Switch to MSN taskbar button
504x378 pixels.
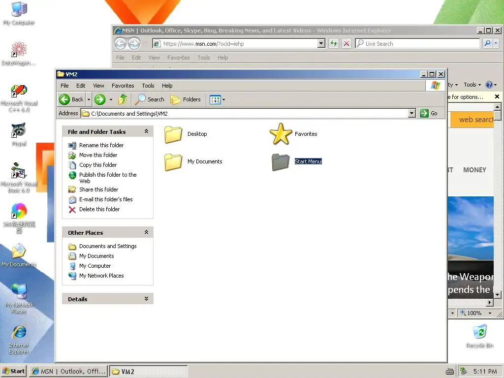tap(68, 371)
